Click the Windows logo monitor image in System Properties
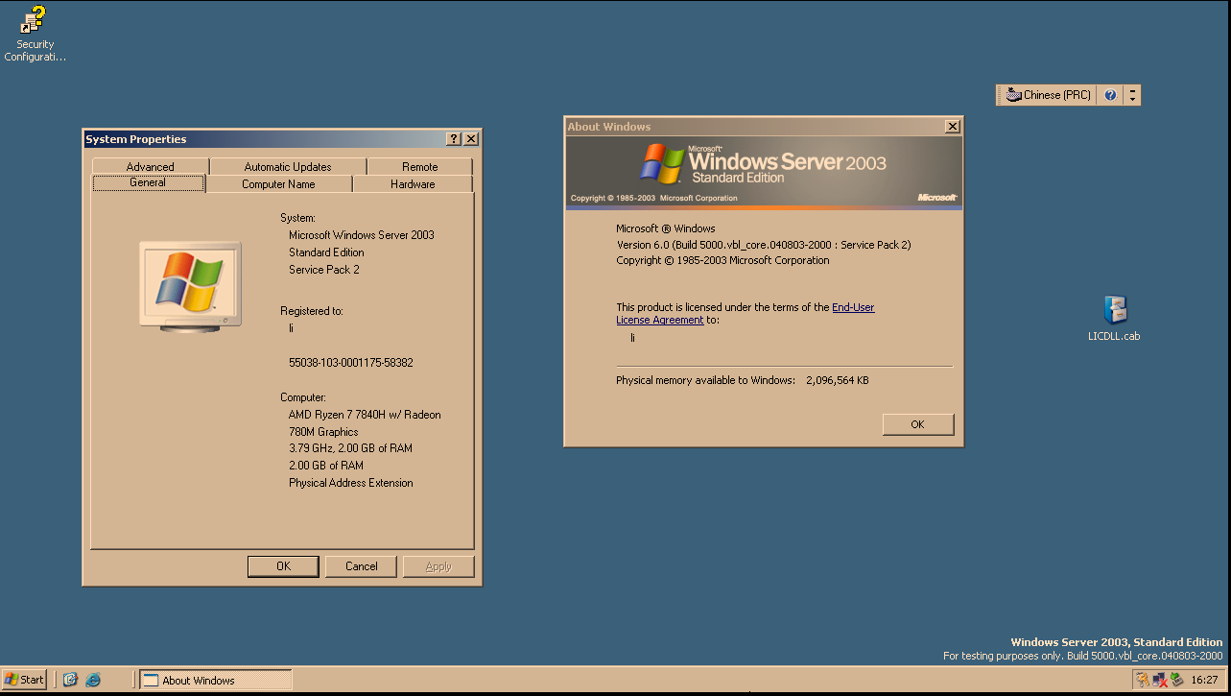Image resolution: width=1231 pixels, height=696 pixels. point(190,286)
